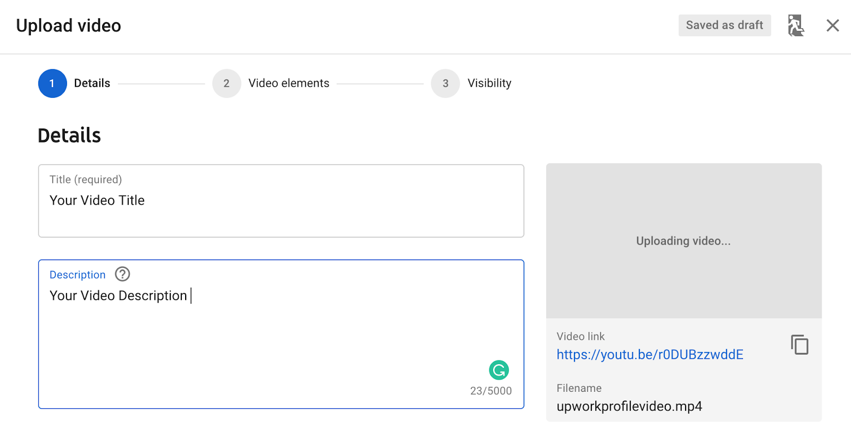Click the exit-figure icon beside Saved as draft
Image resolution: width=851 pixels, height=429 pixels.
coord(796,26)
